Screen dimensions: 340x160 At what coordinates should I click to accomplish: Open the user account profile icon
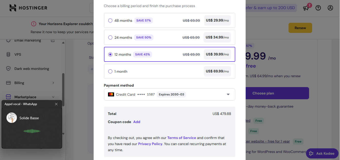coord(330,8)
